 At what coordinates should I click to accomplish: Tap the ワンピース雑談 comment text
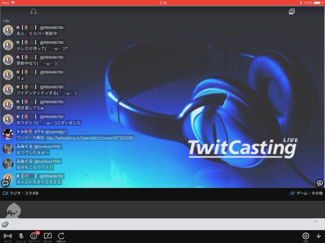coord(30,138)
